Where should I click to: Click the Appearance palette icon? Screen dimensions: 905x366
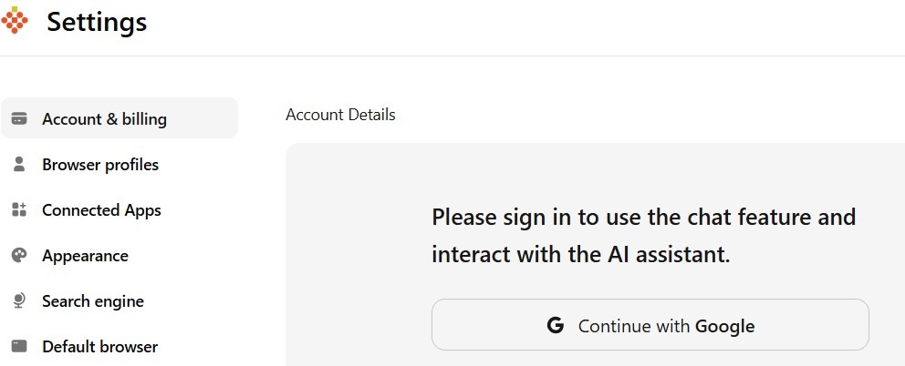pyautogui.click(x=19, y=256)
